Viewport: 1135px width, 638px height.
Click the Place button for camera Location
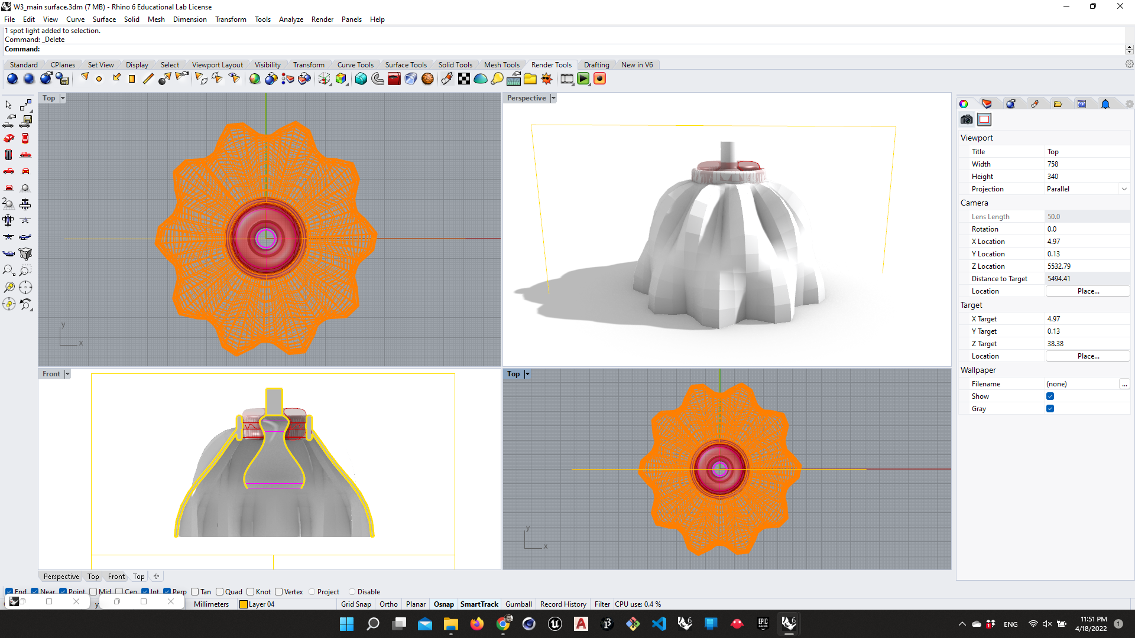1088,291
